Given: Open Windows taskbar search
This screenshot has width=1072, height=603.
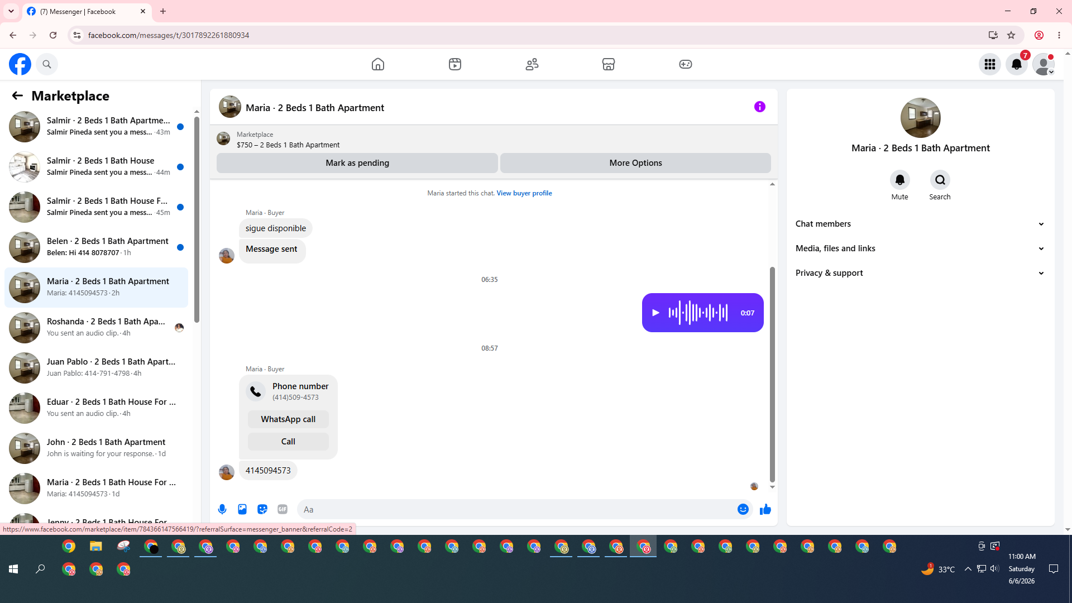Looking at the screenshot, I should click(x=40, y=569).
